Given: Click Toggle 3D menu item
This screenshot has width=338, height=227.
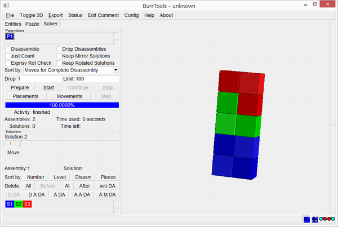Looking at the screenshot, I should point(31,15).
